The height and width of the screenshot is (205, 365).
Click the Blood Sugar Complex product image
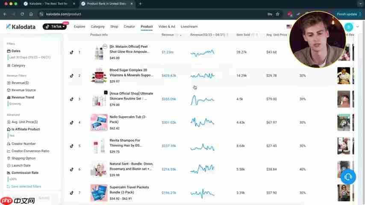(x=99, y=76)
